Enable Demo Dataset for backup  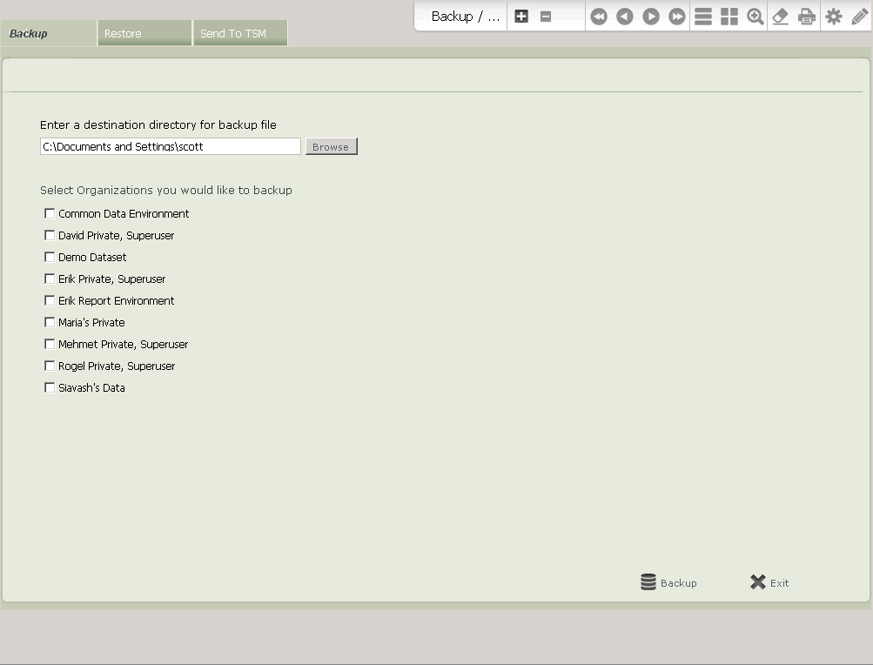point(50,257)
